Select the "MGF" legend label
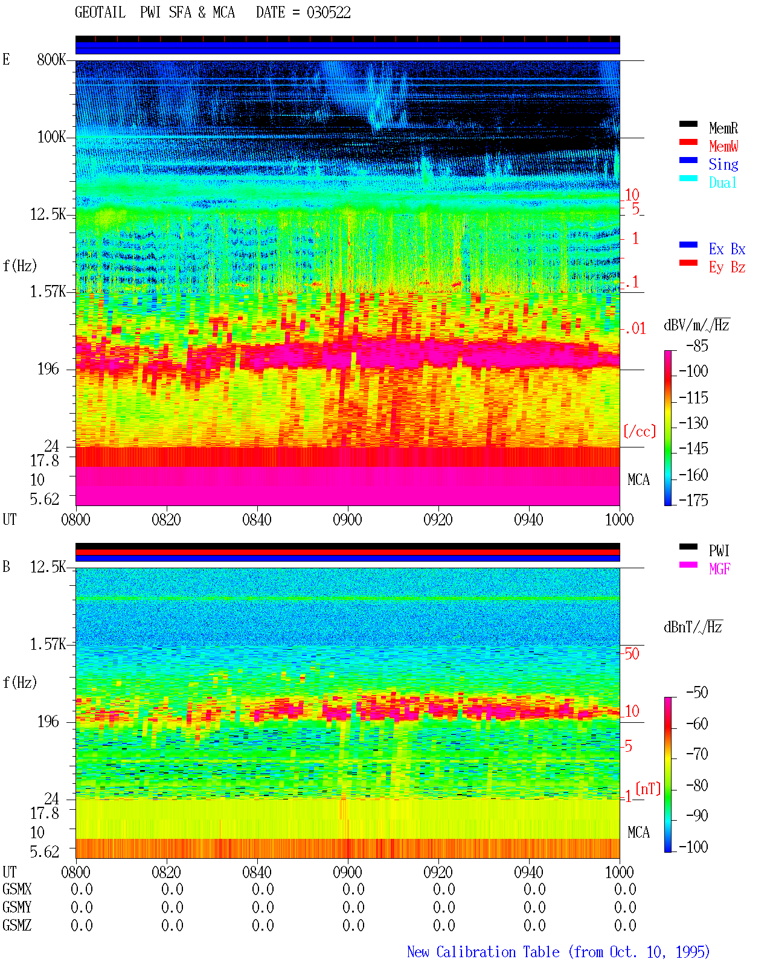773x962 pixels. pyautogui.click(x=719, y=569)
